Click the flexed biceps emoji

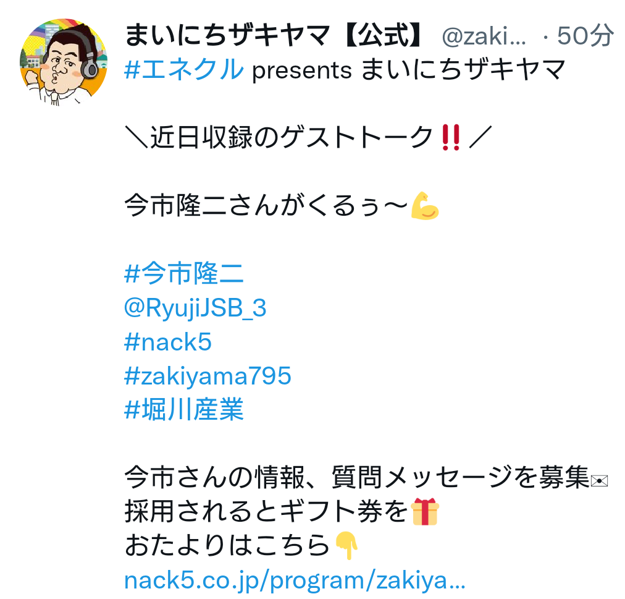(425, 206)
